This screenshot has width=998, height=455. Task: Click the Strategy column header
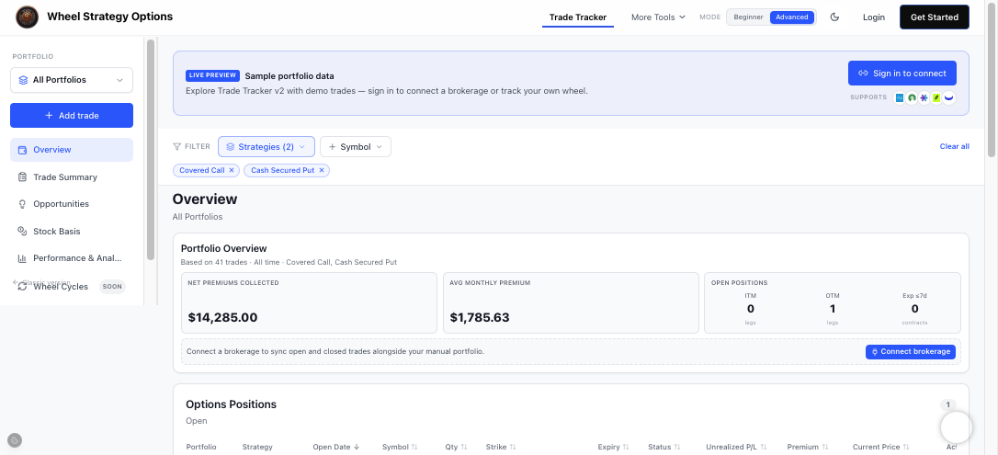point(257,448)
